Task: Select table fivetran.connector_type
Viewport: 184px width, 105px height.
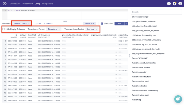Action: pyautogui.click(x=141, y=77)
